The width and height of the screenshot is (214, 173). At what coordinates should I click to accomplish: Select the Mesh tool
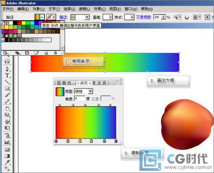tap(7, 150)
